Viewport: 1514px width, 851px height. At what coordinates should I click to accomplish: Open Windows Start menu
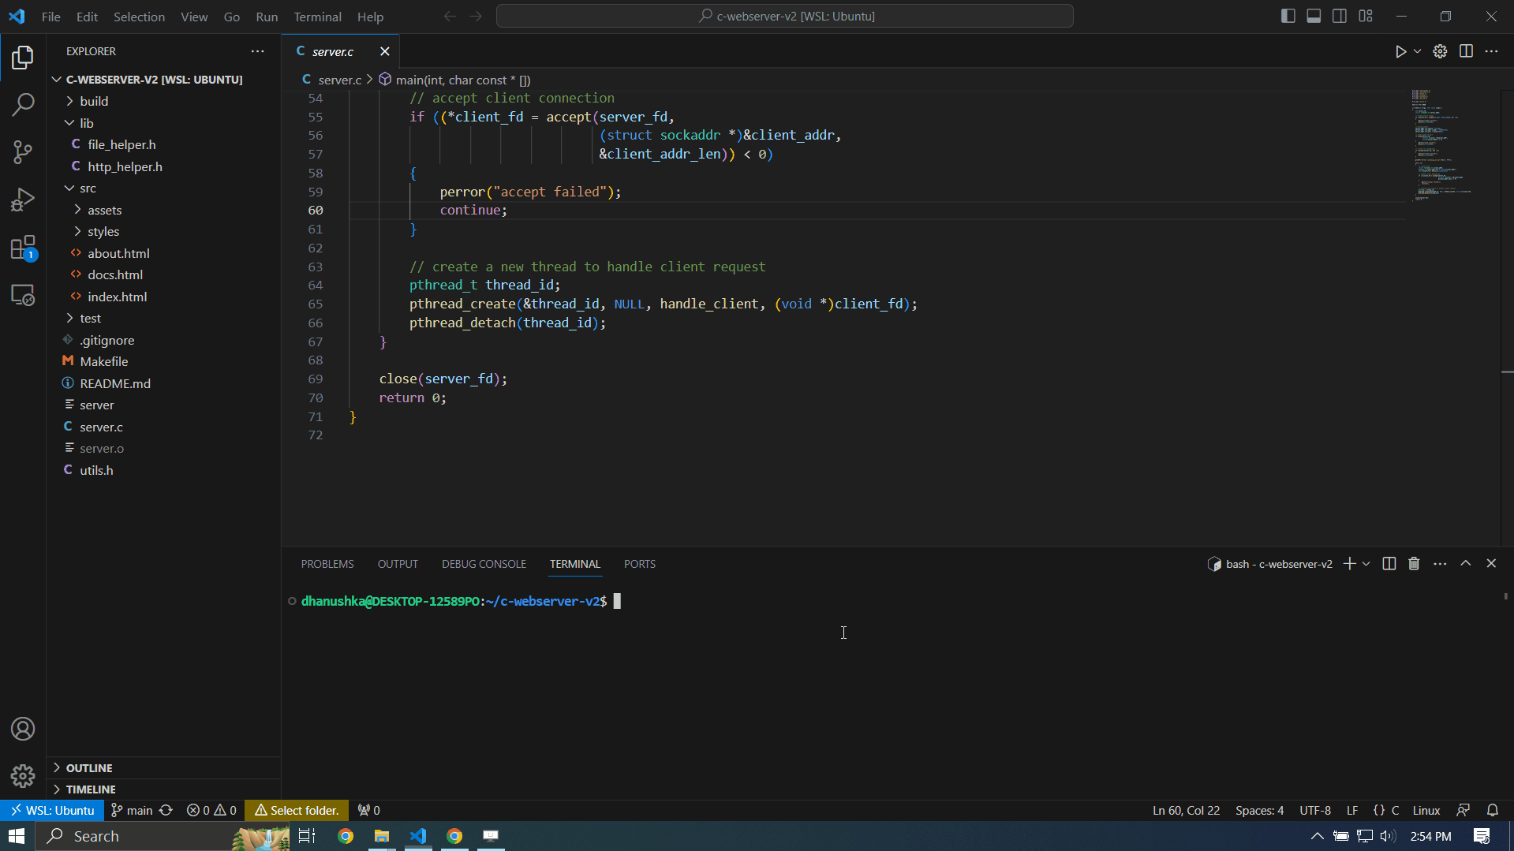click(x=17, y=836)
